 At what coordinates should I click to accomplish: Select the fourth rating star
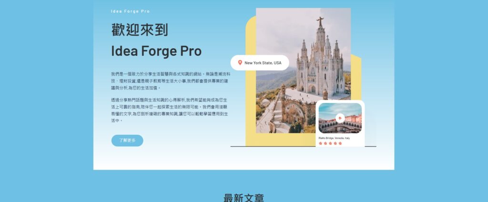coord(335,143)
